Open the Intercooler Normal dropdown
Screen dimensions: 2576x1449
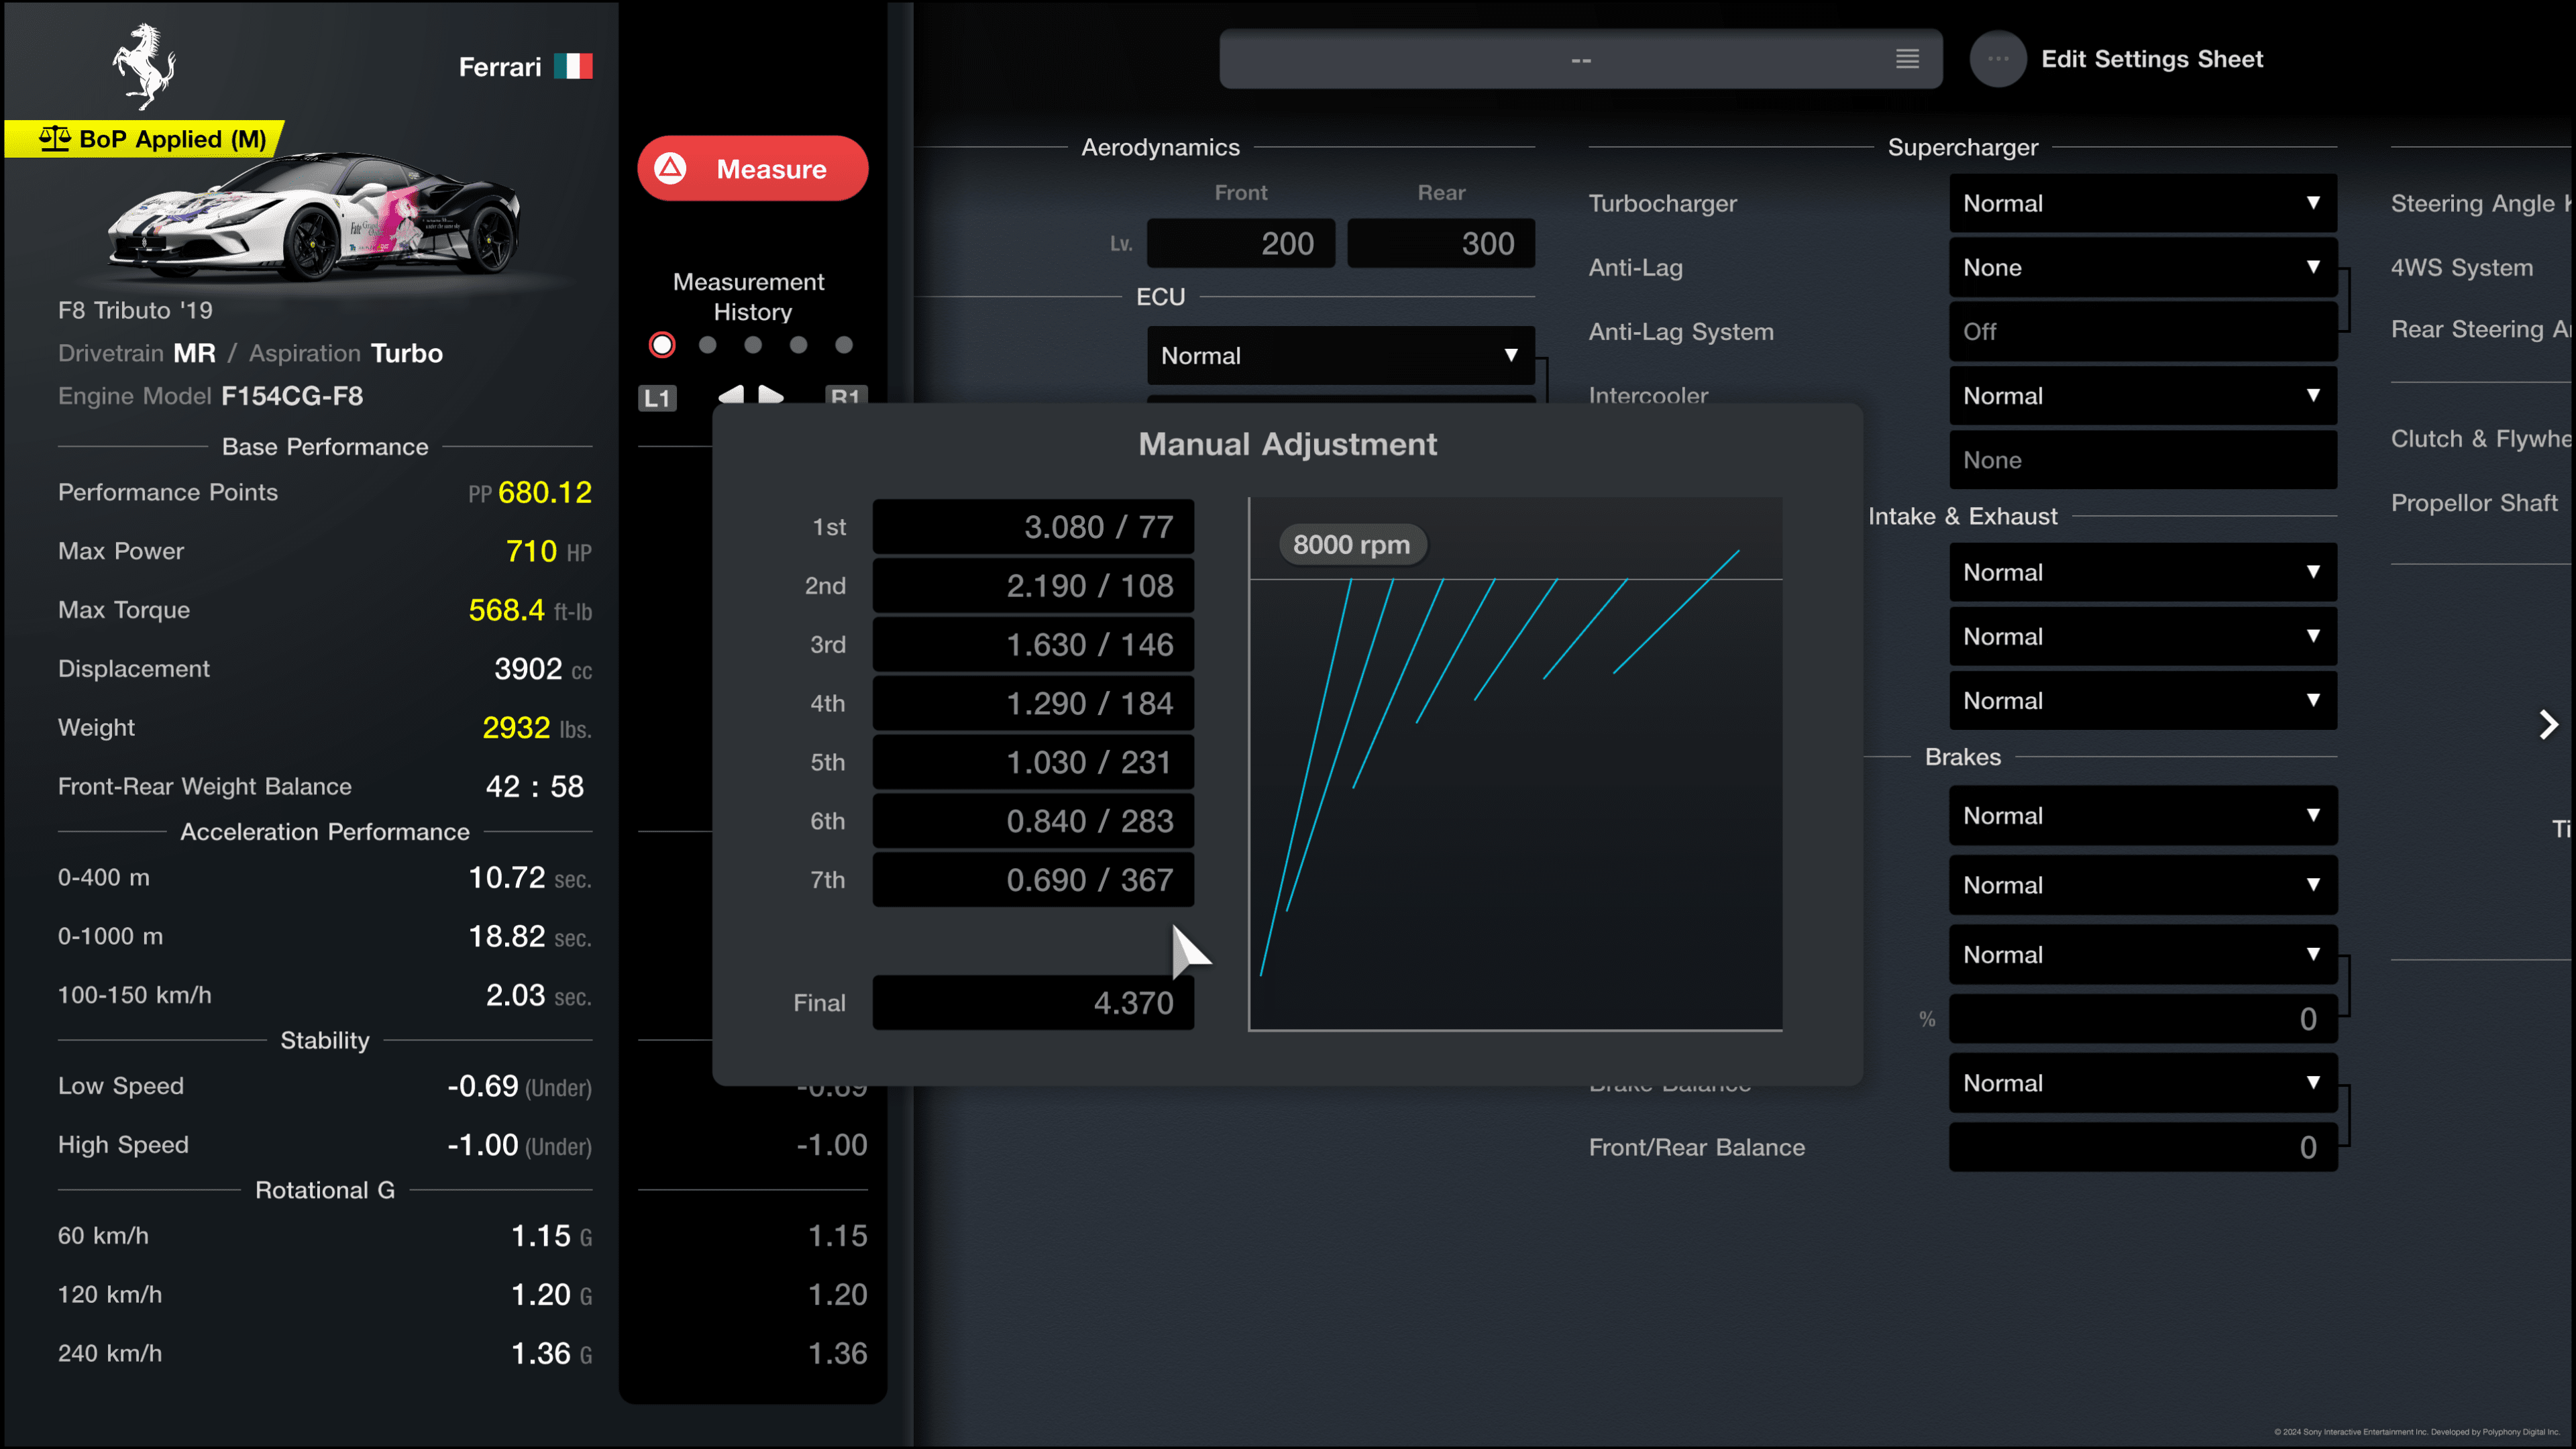[2142, 395]
